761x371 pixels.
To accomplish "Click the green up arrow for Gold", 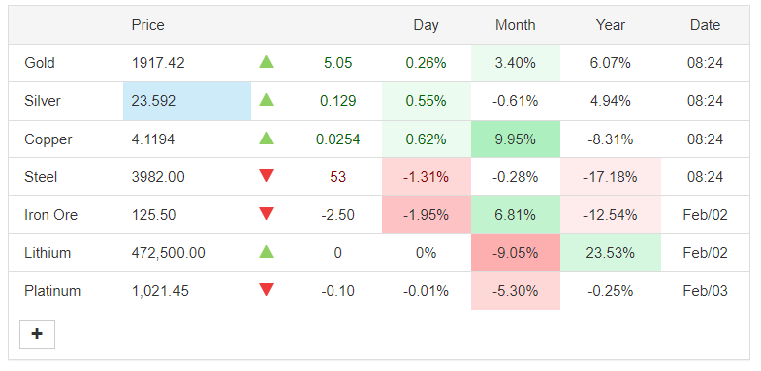I will pyautogui.click(x=266, y=62).
